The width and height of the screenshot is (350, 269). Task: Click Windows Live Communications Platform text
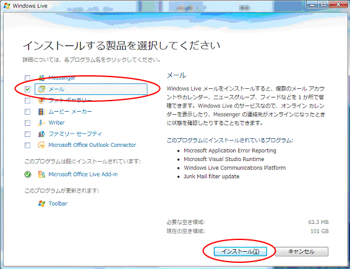click(x=234, y=168)
